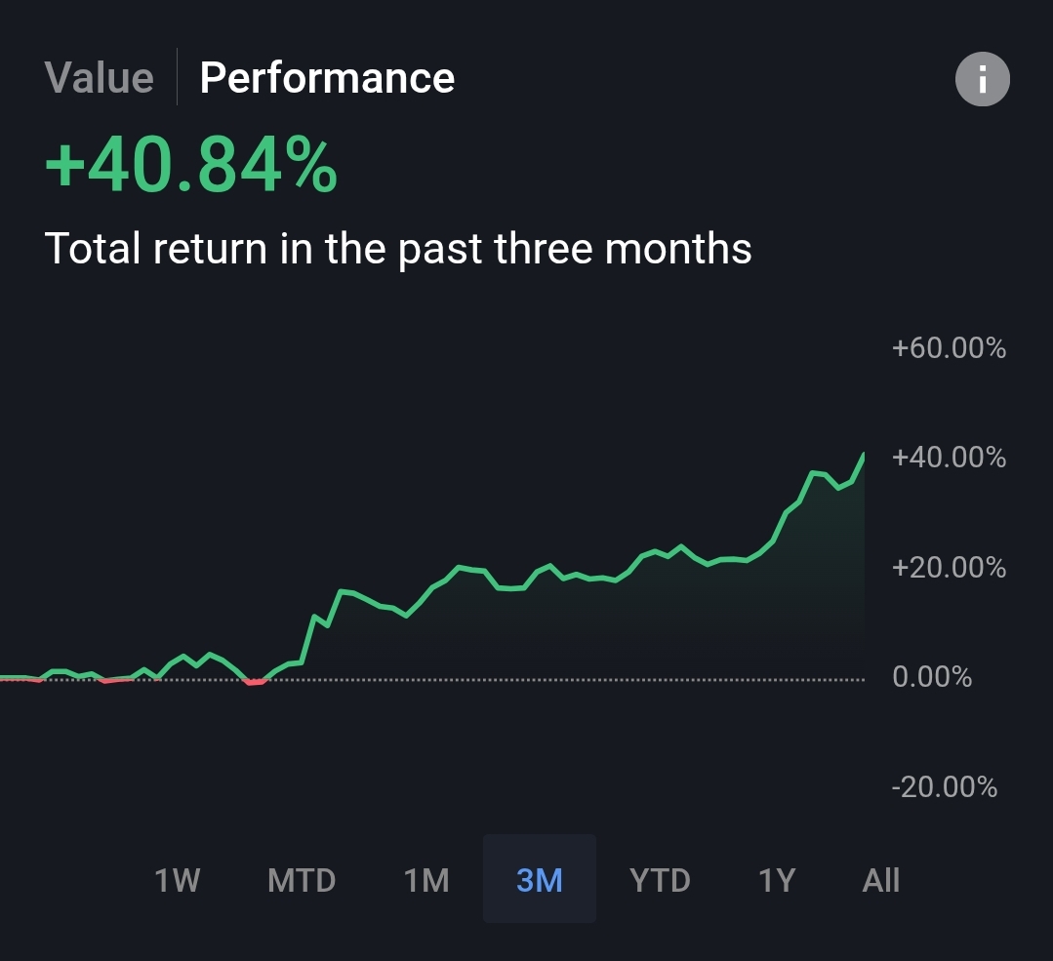Switch chart to YTD range
The height and width of the screenshot is (961, 1053).
(x=660, y=880)
